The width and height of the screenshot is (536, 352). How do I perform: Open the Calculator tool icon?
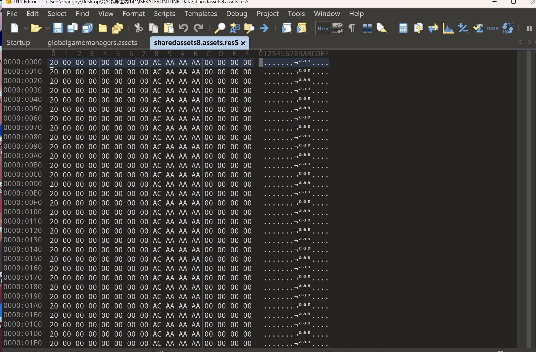pos(403,28)
